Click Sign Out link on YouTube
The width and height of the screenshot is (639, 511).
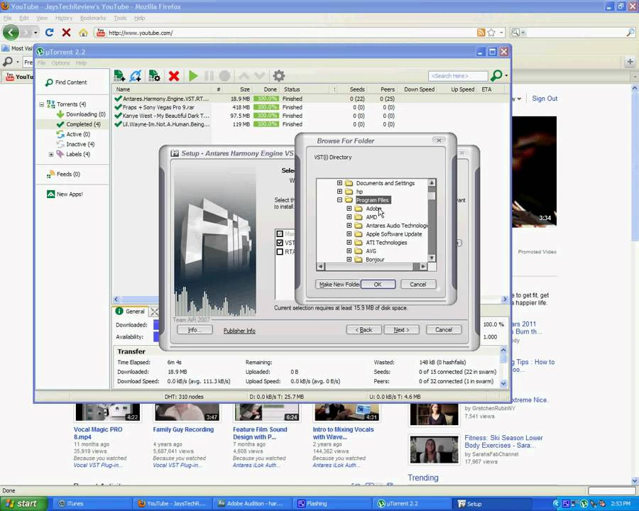[x=545, y=99]
